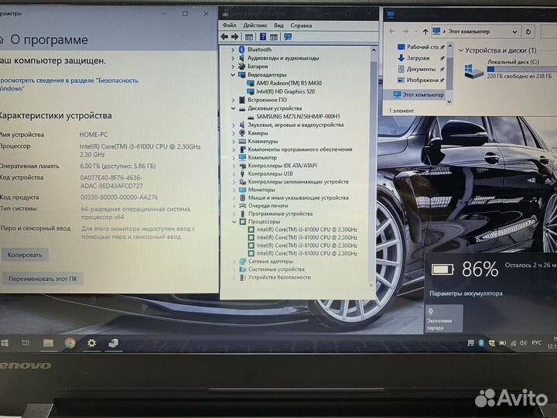Select the Встроенное ПО category
This screenshot has width=557, height=418.
tap(267, 100)
